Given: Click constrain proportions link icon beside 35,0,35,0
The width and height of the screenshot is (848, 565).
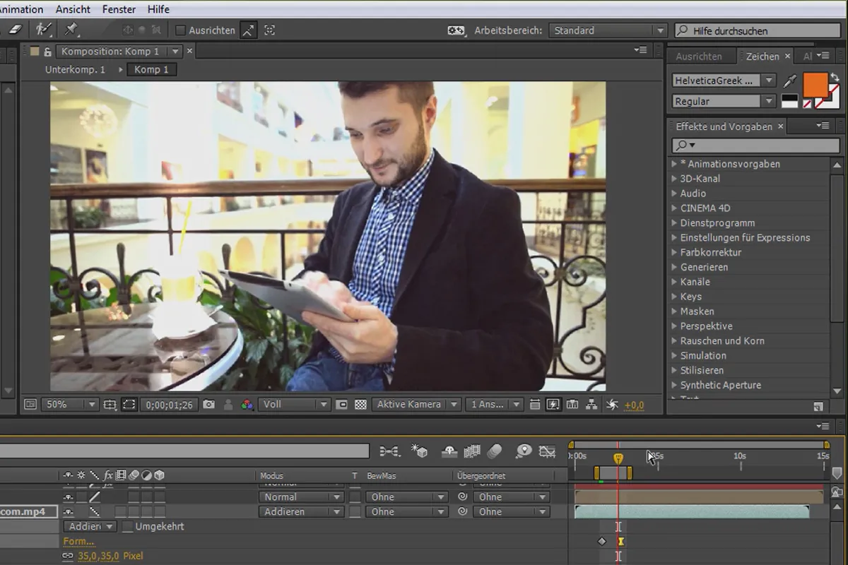Looking at the screenshot, I should [68, 556].
